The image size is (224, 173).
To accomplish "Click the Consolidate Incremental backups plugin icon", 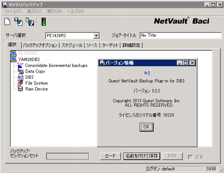I will (20, 65).
